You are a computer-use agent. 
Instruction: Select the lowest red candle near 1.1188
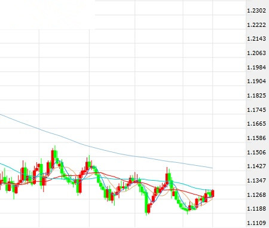click(148, 208)
